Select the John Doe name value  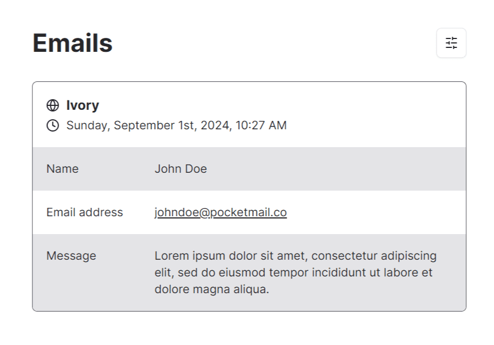point(181,169)
